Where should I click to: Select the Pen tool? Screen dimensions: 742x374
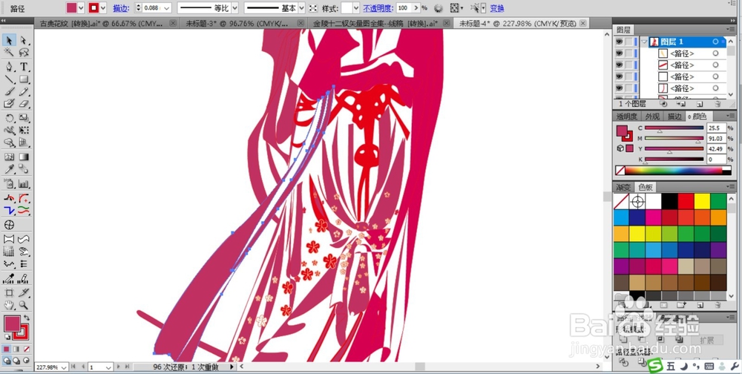coord(9,67)
